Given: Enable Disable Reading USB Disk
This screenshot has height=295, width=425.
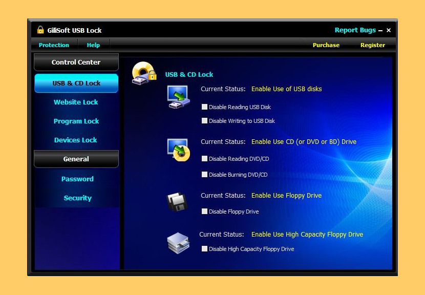Looking at the screenshot, I should click(x=204, y=107).
